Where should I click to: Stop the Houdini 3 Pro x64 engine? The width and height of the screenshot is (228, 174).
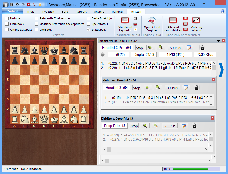[x=139, y=48]
